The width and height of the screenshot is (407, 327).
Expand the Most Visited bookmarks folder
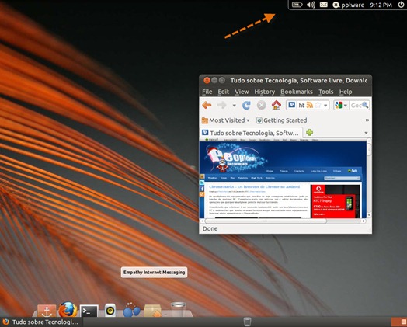(x=225, y=120)
